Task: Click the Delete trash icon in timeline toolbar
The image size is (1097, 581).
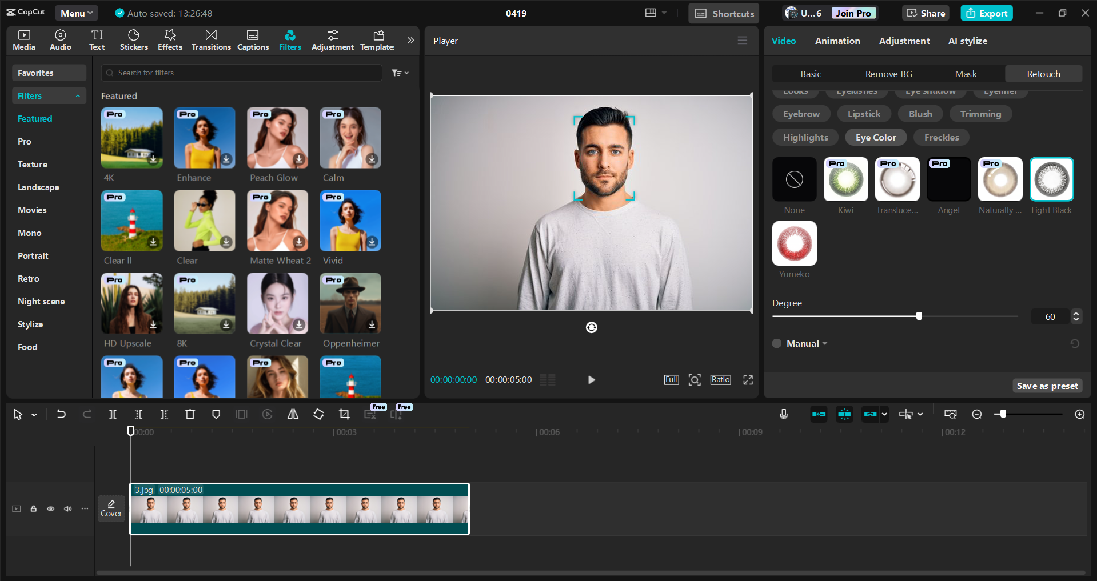Action: pyautogui.click(x=190, y=414)
